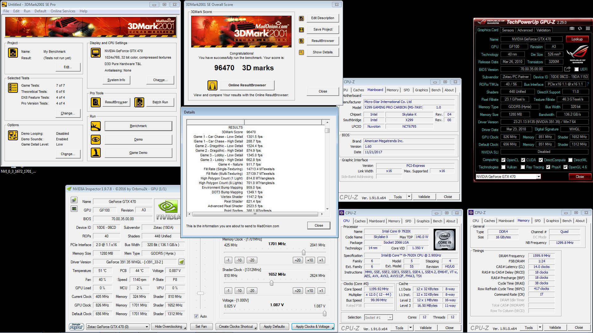This screenshot has height=333, width=593.
Task: Click the Demo eye icon in Run section
Action: pyautogui.click(x=96, y=139)
